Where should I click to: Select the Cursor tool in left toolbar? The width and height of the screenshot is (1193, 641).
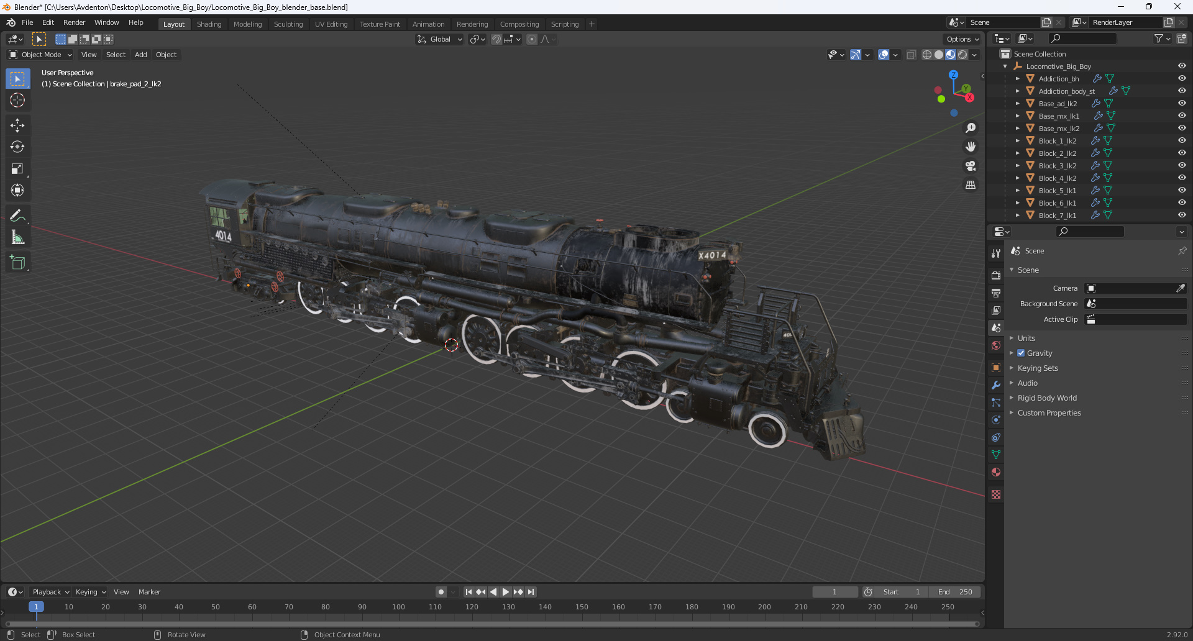[17, 100]
